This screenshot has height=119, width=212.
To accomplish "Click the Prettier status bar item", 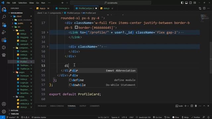I will (195, 117).
